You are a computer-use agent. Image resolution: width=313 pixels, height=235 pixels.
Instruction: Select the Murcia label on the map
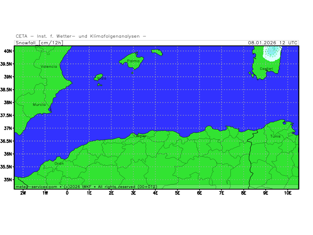tap(39, 105)
